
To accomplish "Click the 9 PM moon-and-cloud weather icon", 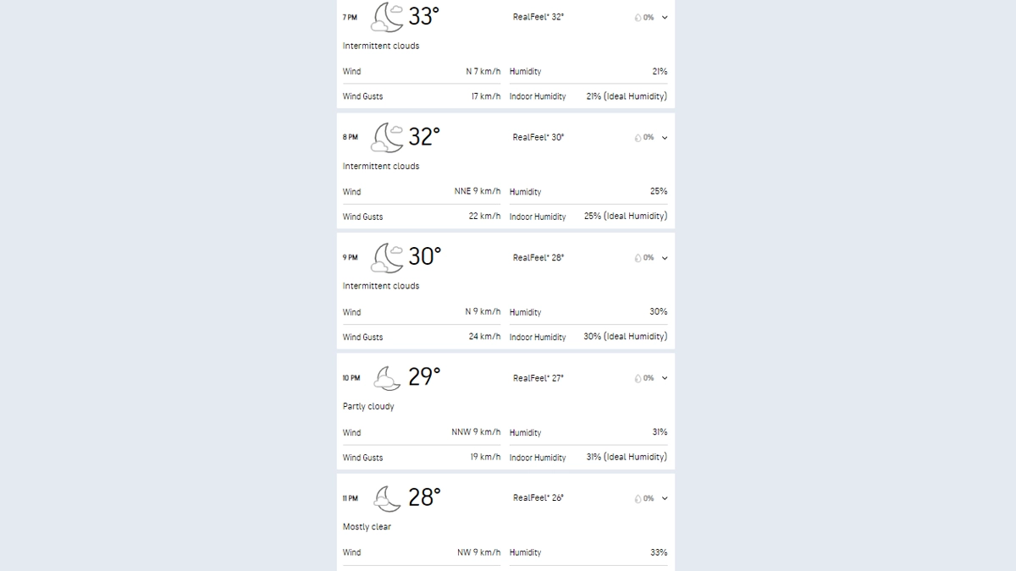I will coord(388,257).
